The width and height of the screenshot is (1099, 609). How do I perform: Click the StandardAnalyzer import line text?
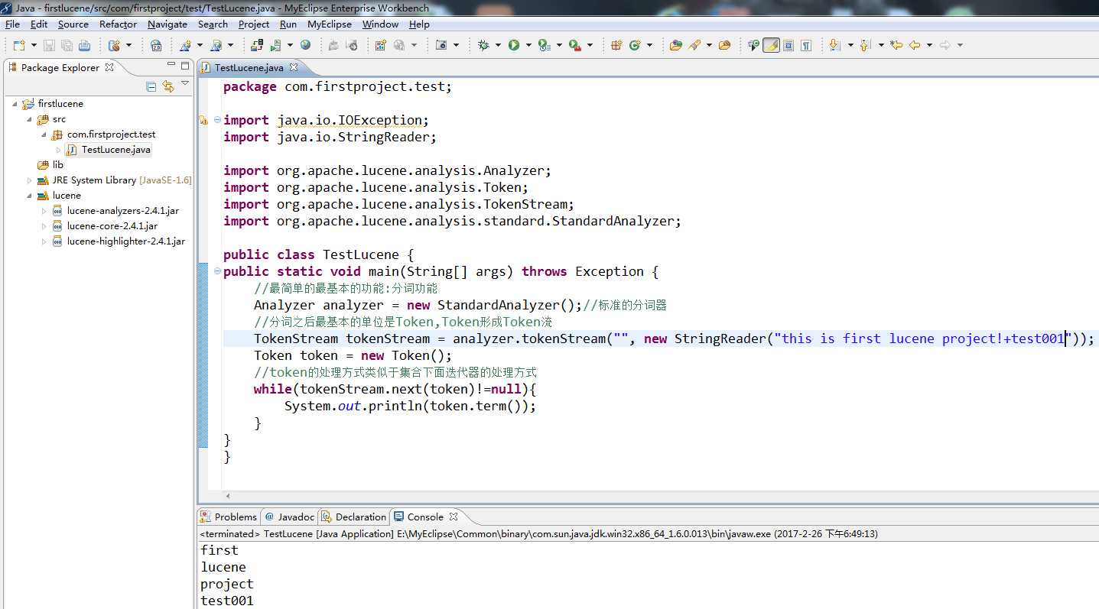(452, 222)
